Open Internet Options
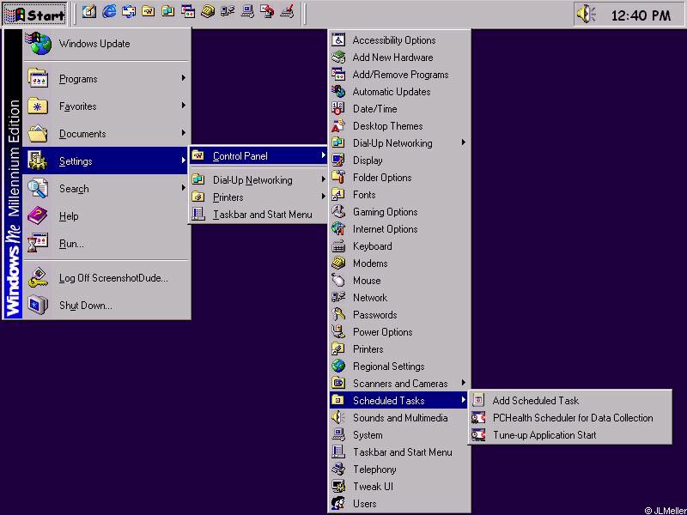The height and width of the screenshot is (515, 687). [400, 229]
